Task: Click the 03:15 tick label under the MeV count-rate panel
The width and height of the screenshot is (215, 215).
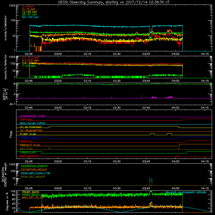Action: coord(87,81)
